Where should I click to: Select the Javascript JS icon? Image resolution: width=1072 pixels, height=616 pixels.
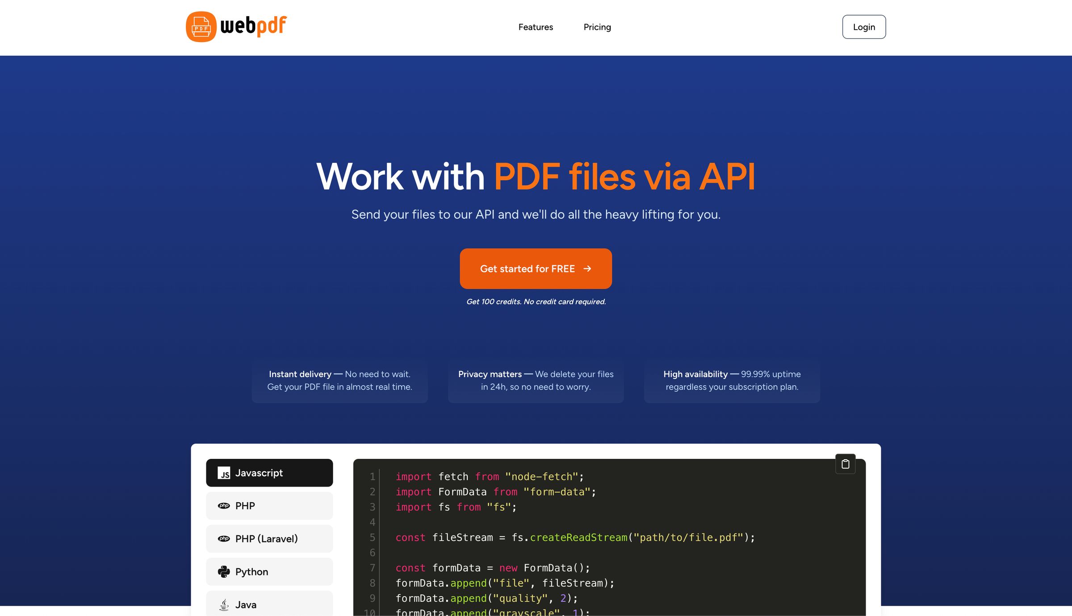point(224,473)
